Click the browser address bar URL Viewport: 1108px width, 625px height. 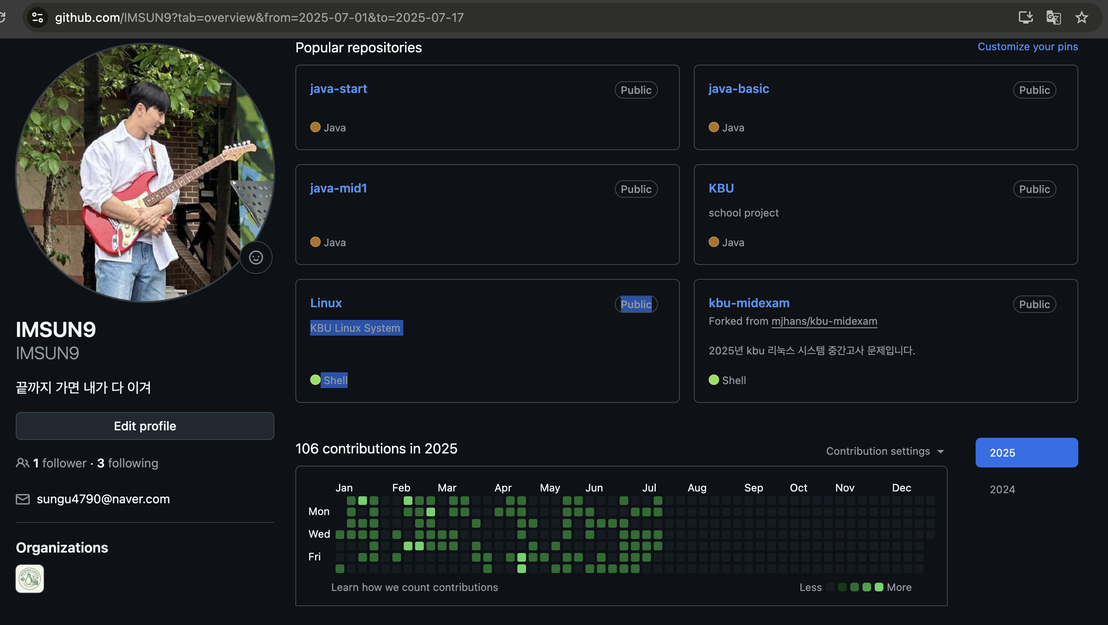coord(259,17)
